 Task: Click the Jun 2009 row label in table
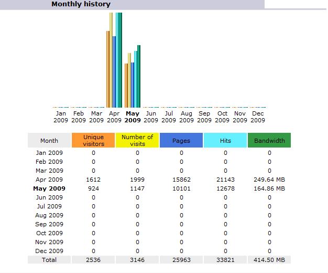[49, 197]
